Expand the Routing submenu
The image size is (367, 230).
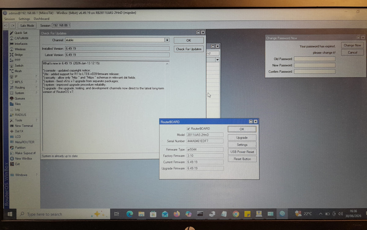click(36, 87)
